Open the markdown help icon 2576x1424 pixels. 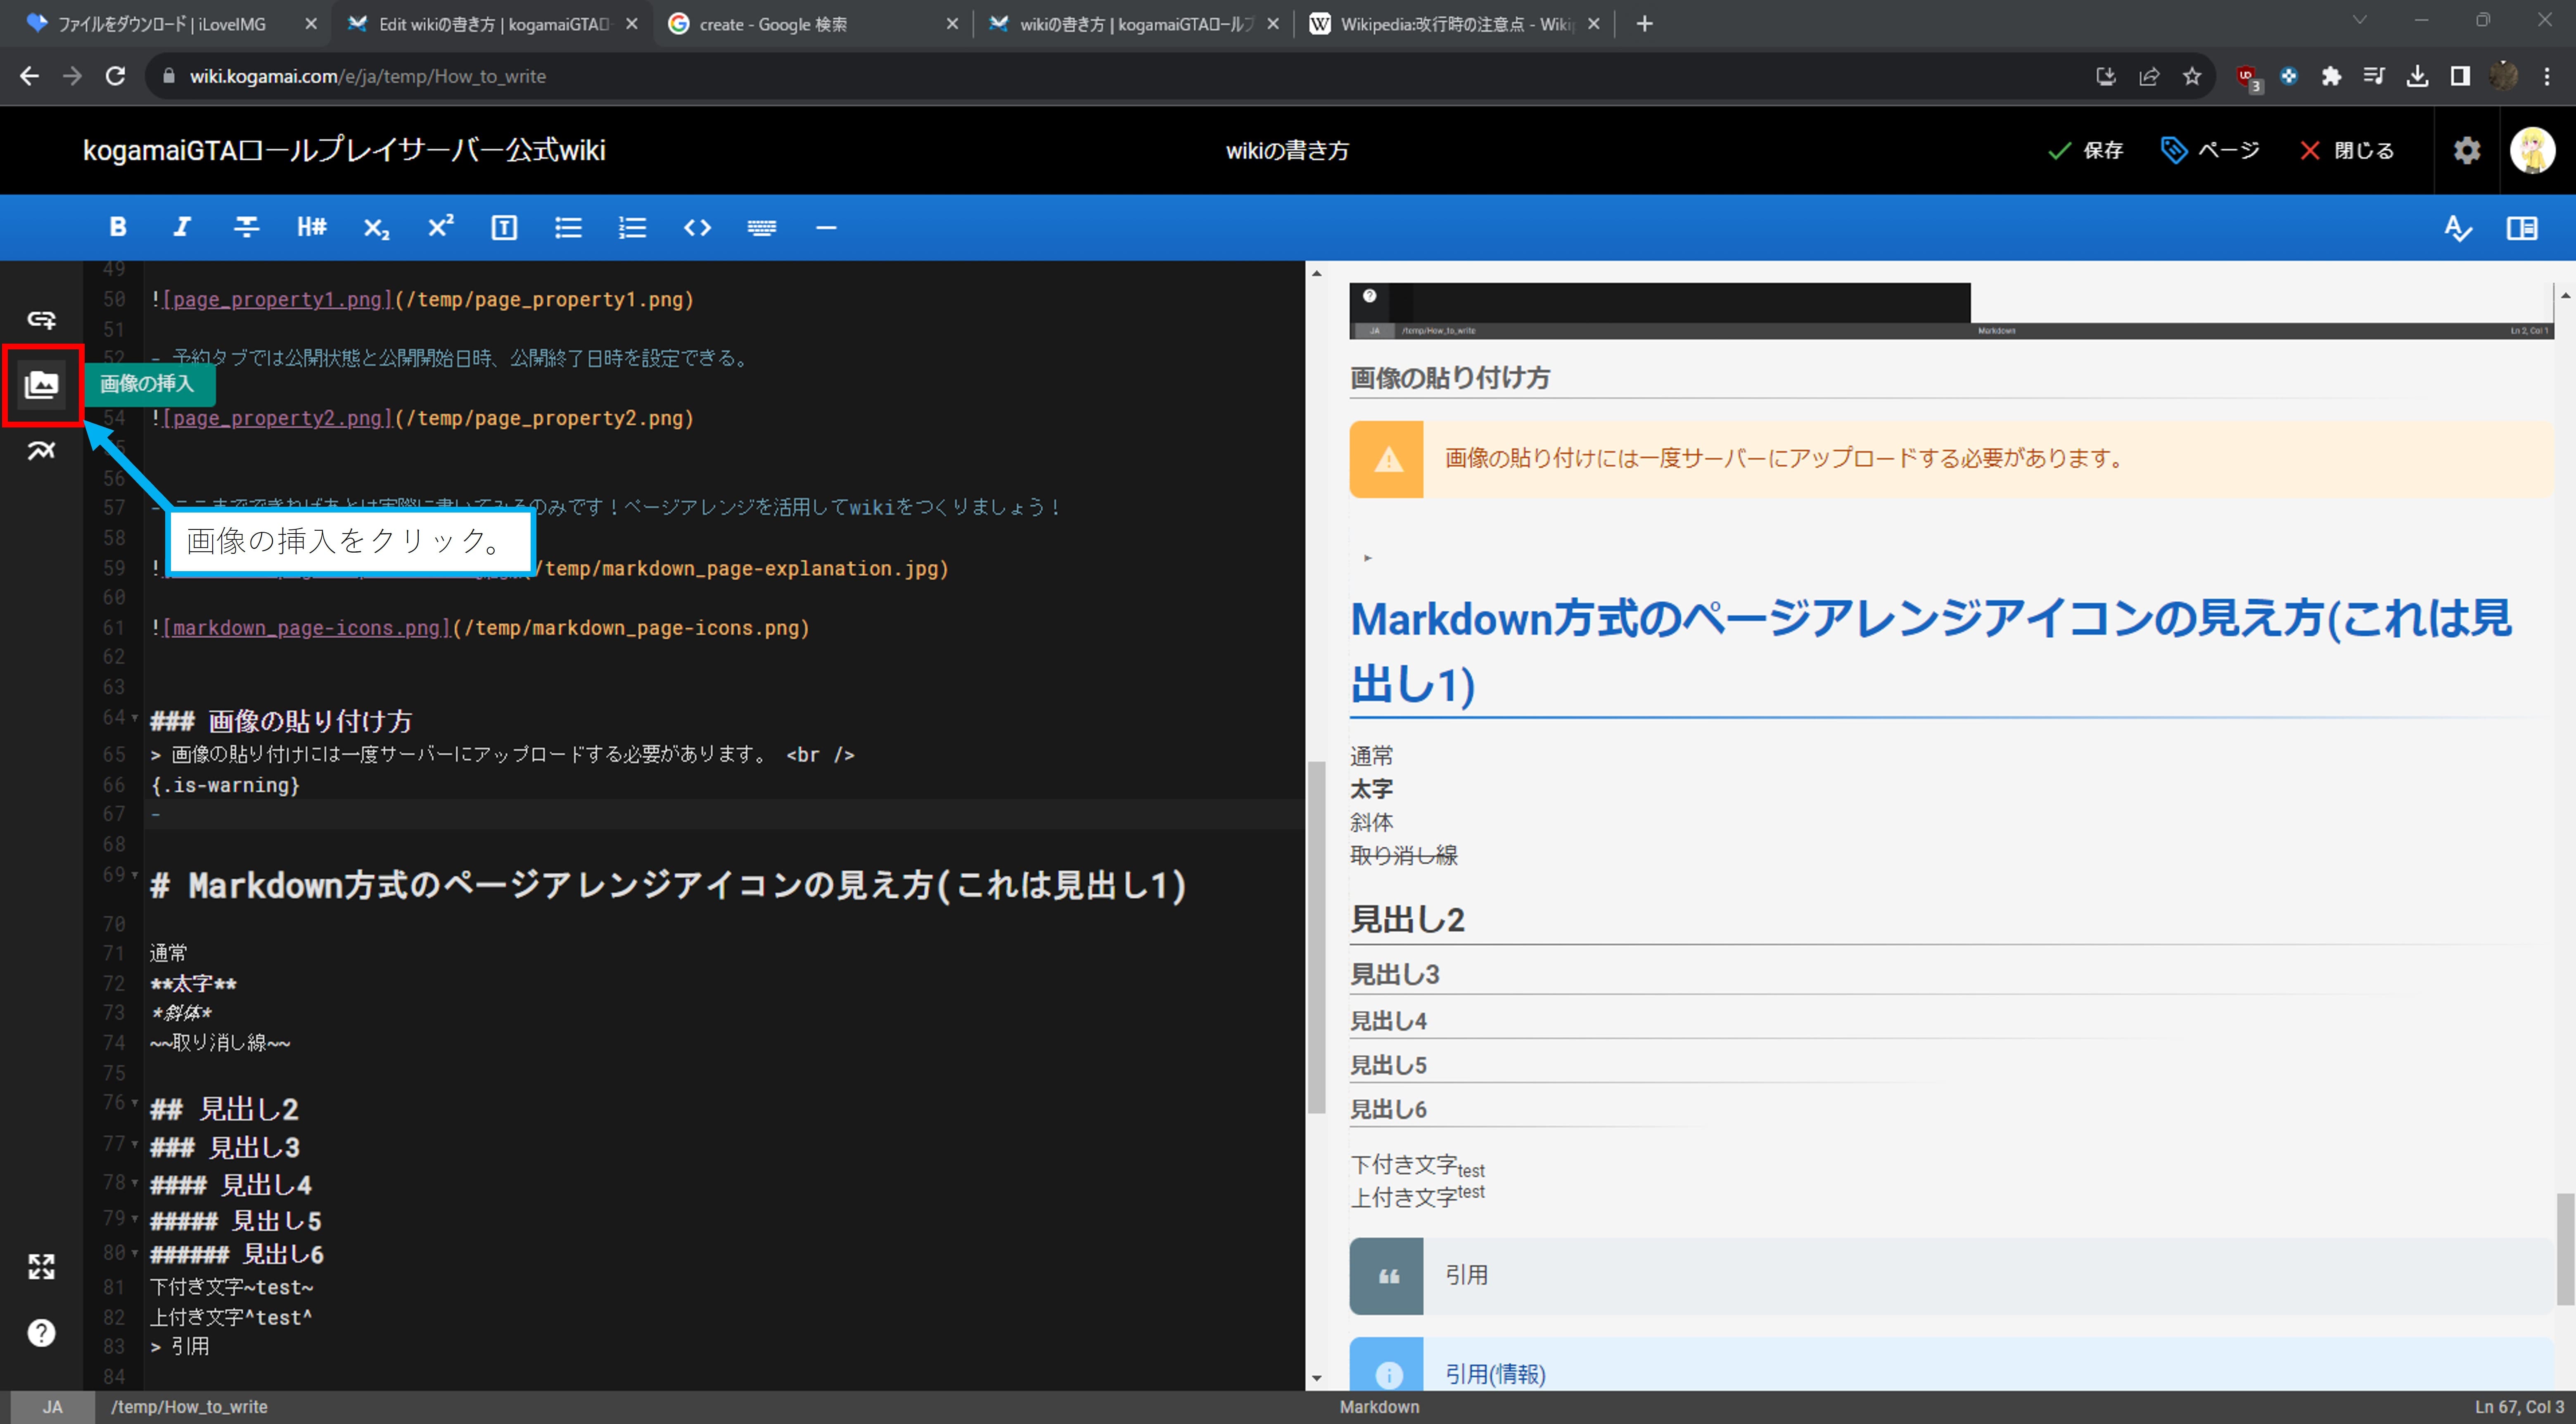tap(41, 1333)
